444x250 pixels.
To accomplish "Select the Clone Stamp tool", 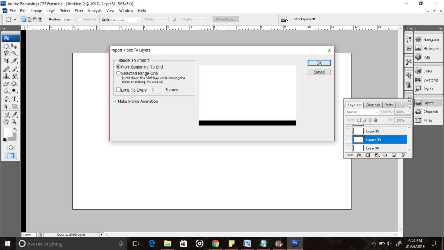I will [6, 76].
